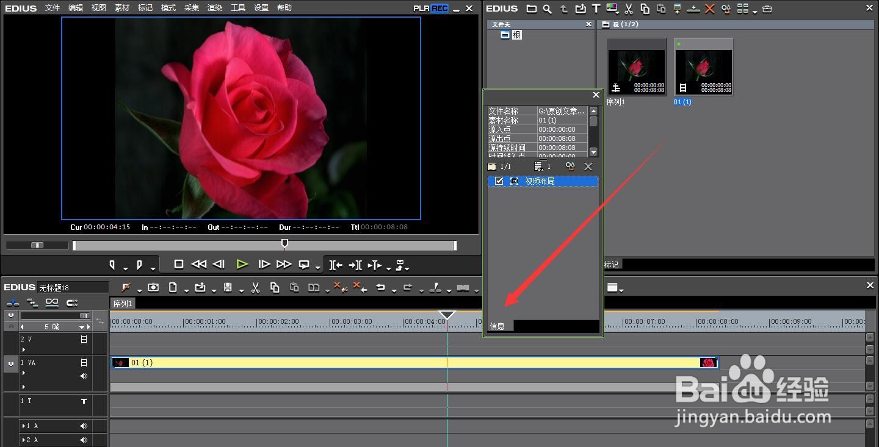The height and width of the screenshot is (447, 879).
Task: Click the Set Out point button
Action: [140, 265]
